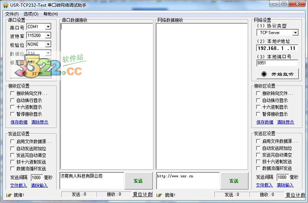
Task: Click the network status icon beside 就绪
Action: tap(159, 195)
